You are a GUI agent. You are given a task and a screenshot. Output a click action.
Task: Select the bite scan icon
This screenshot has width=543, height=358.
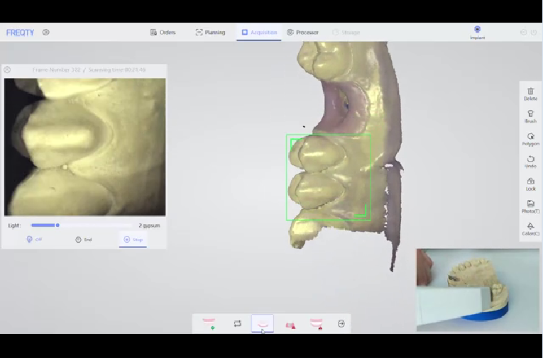tap(290, 324)
